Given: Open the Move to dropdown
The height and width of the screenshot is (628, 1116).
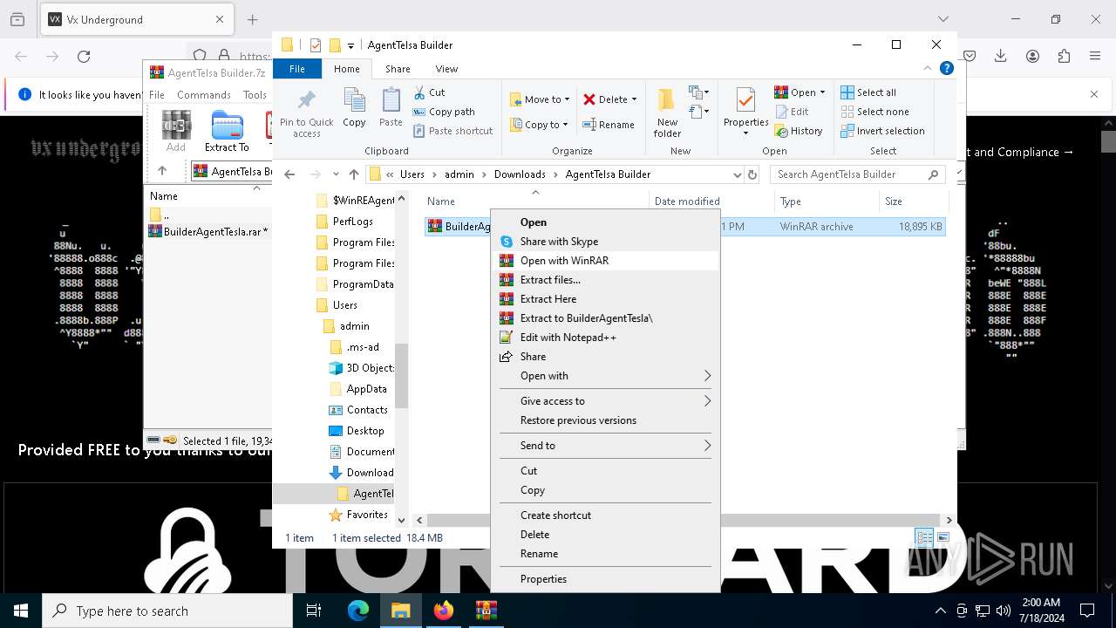Looking at the screenshot, I should [x=540, y=99].
